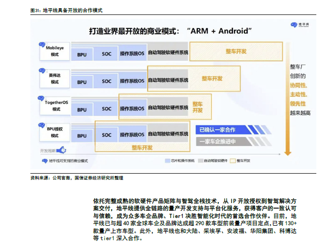
Task: Click the last line 等 tier1 深入合作
Action: [x=118, y=238]
